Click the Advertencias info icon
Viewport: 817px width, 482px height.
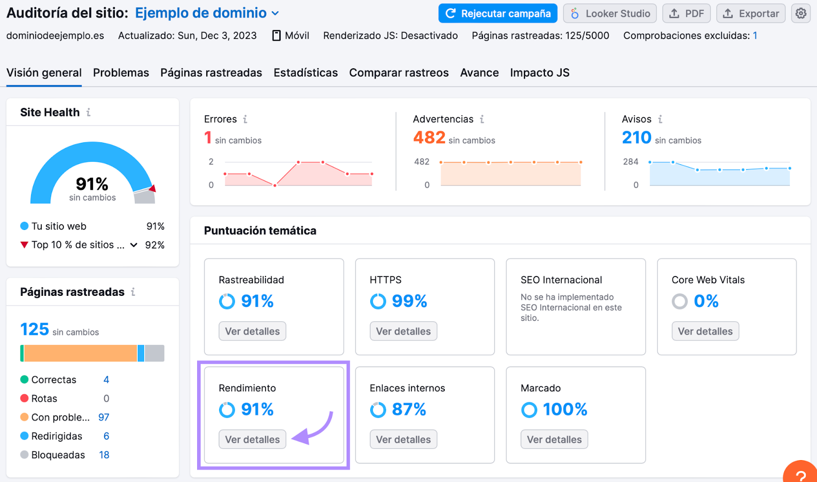coord(480,119)
